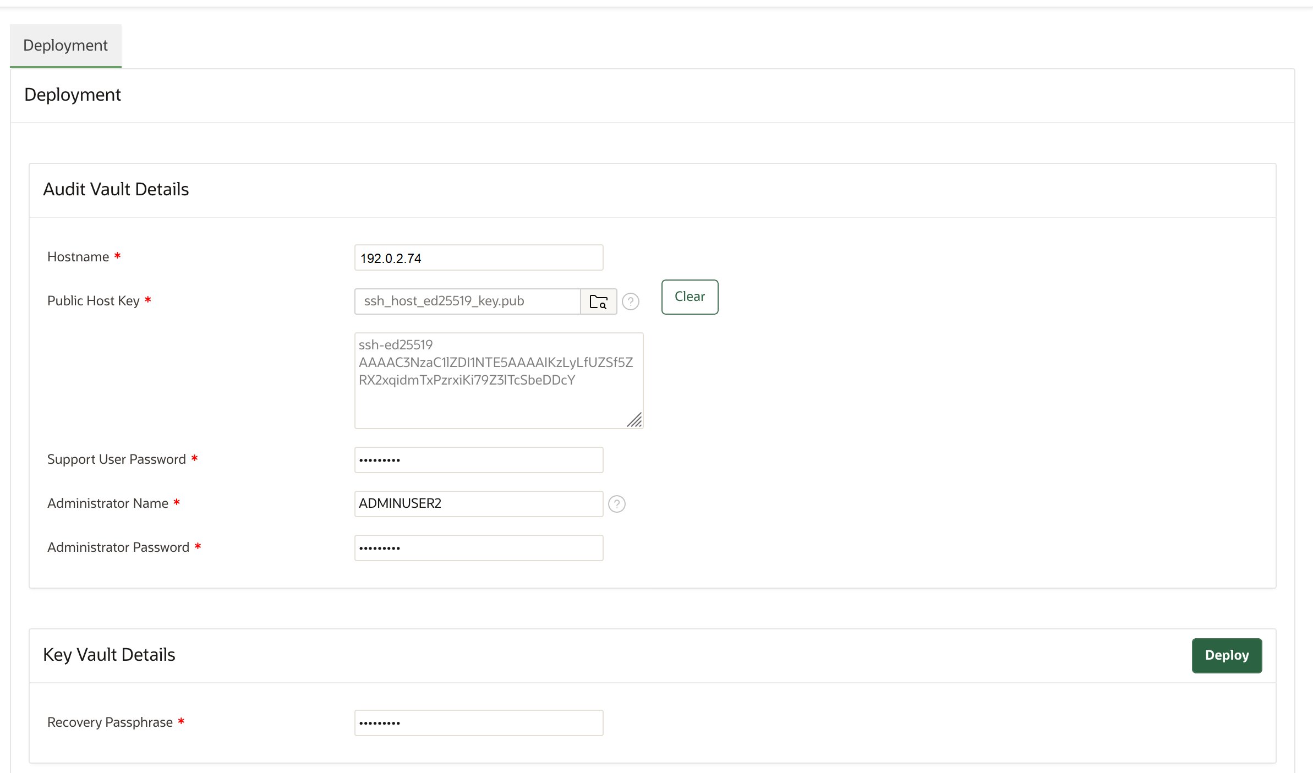Screen dimensions: 1313x773
Task: Open the help tooltip beside Administrator Name
Action: click(x=617, y=503)
